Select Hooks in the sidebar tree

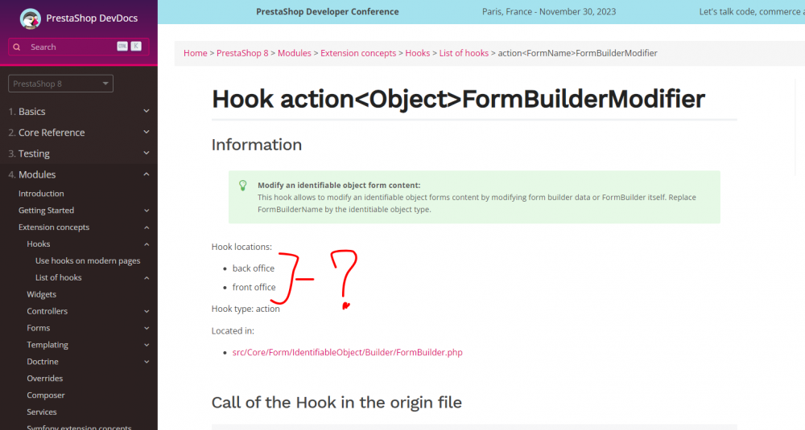39,244
